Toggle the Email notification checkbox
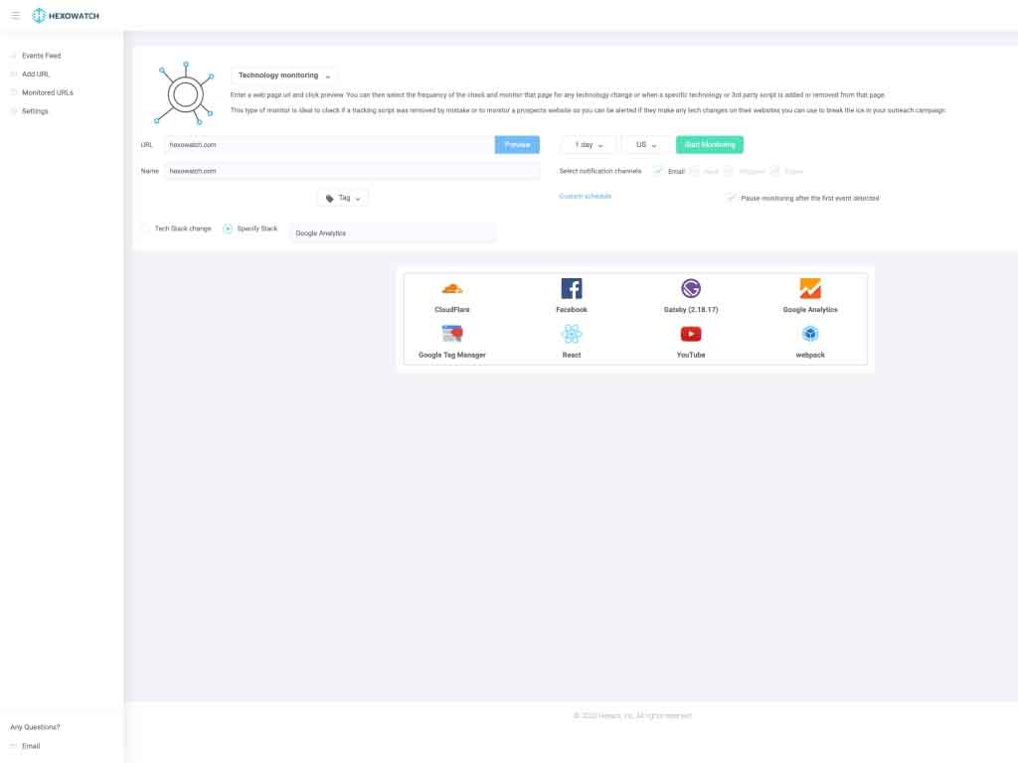 (x=658, y=171)
